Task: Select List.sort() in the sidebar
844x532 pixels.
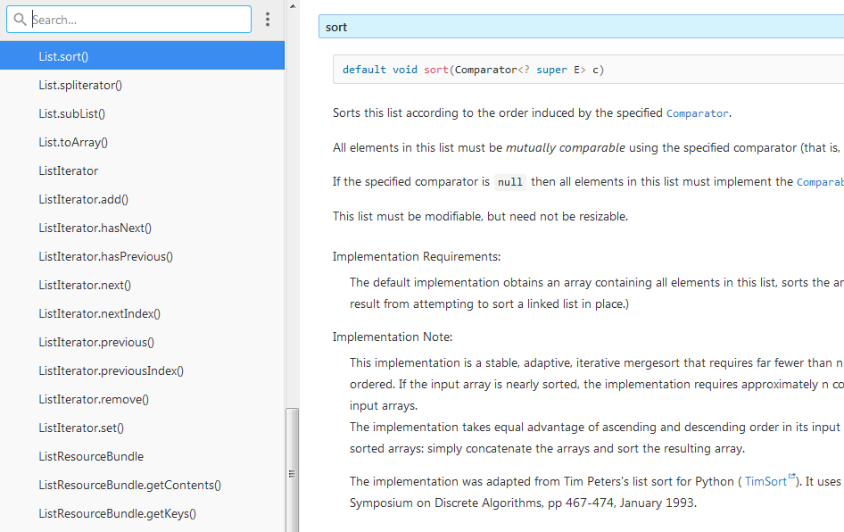Action: [63, 56]
